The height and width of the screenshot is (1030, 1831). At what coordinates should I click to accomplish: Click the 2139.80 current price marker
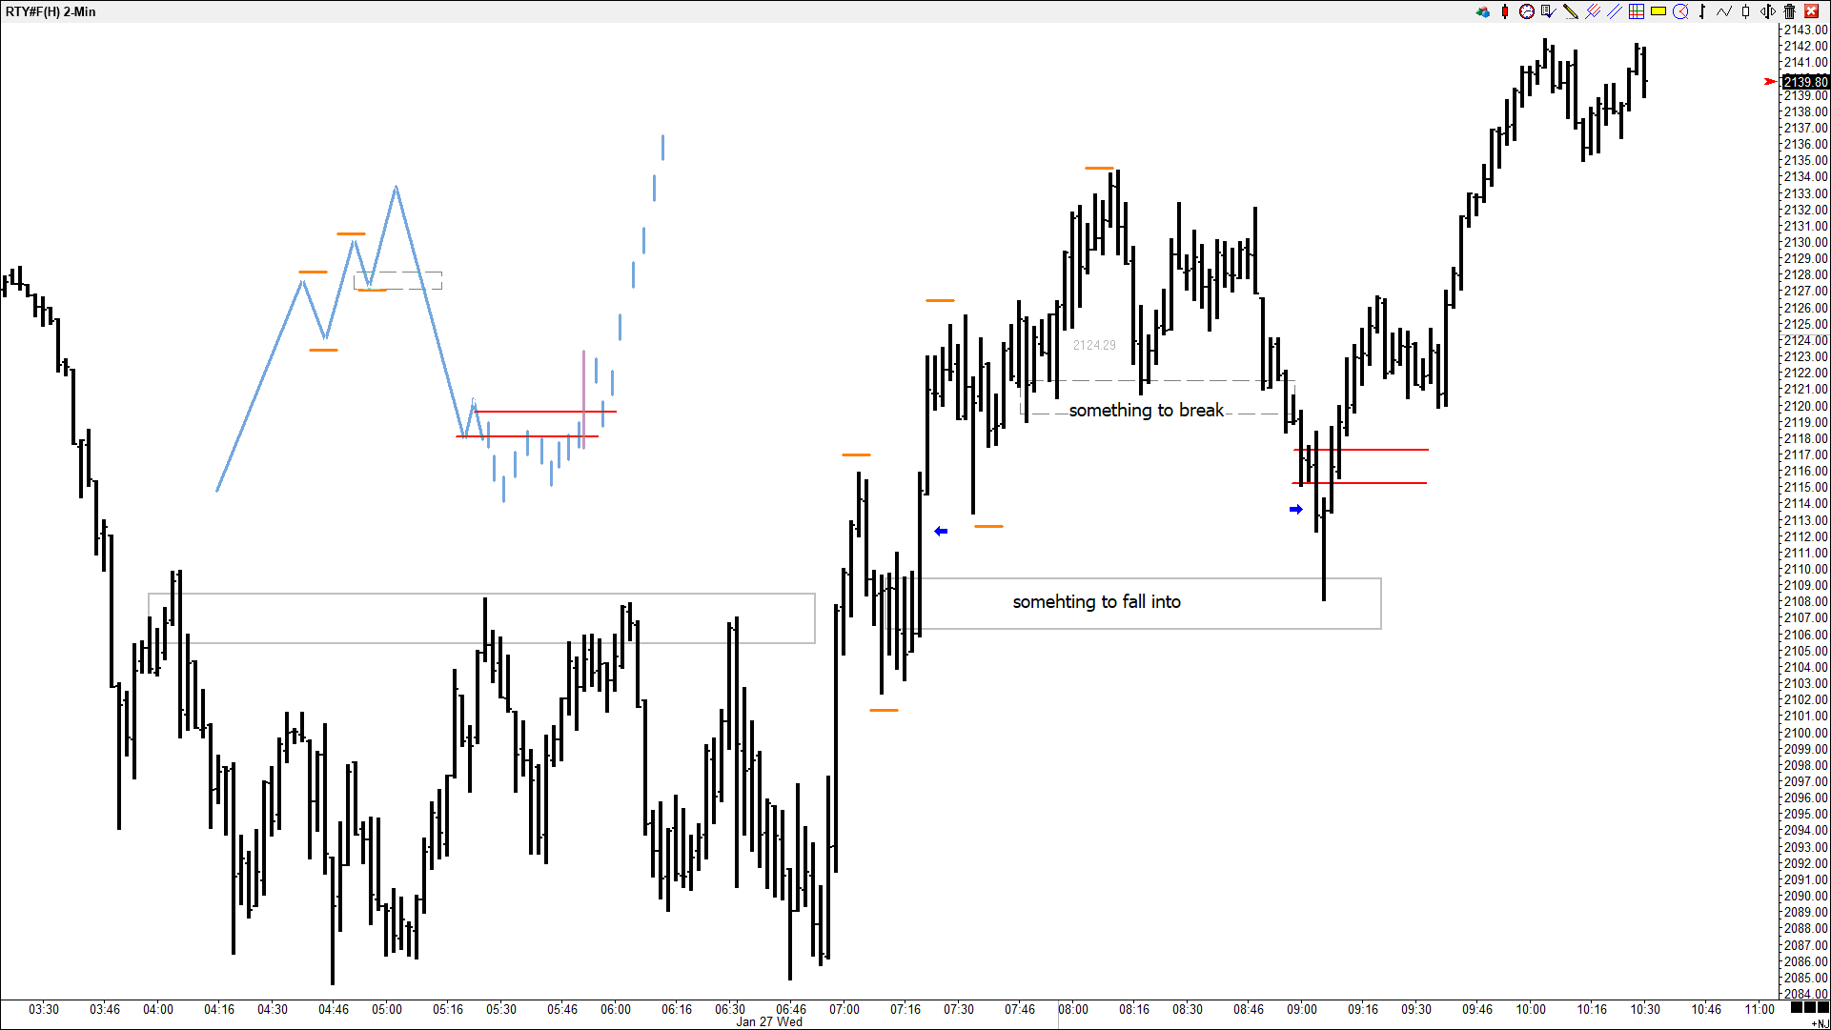click(1805, 82)
